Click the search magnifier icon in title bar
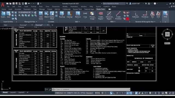 [127, 4]
